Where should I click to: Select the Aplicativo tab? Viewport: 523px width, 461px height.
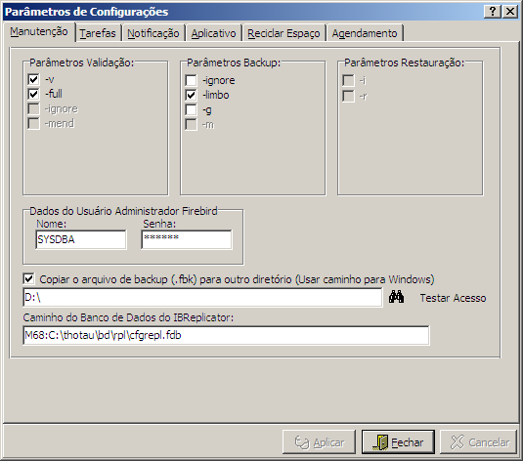click(213, 33)
